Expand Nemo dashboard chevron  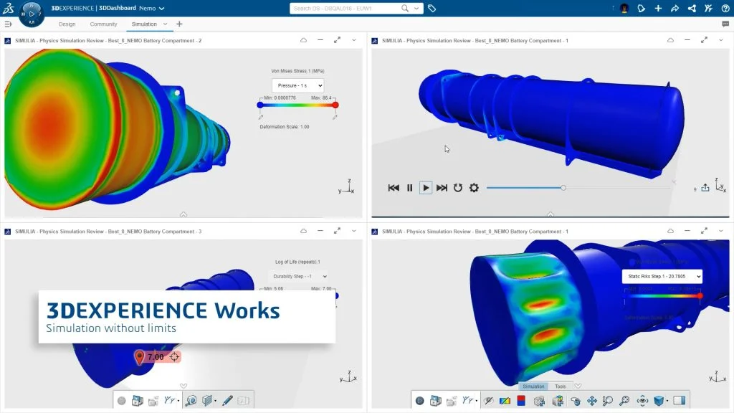click(x=161, y=9)
